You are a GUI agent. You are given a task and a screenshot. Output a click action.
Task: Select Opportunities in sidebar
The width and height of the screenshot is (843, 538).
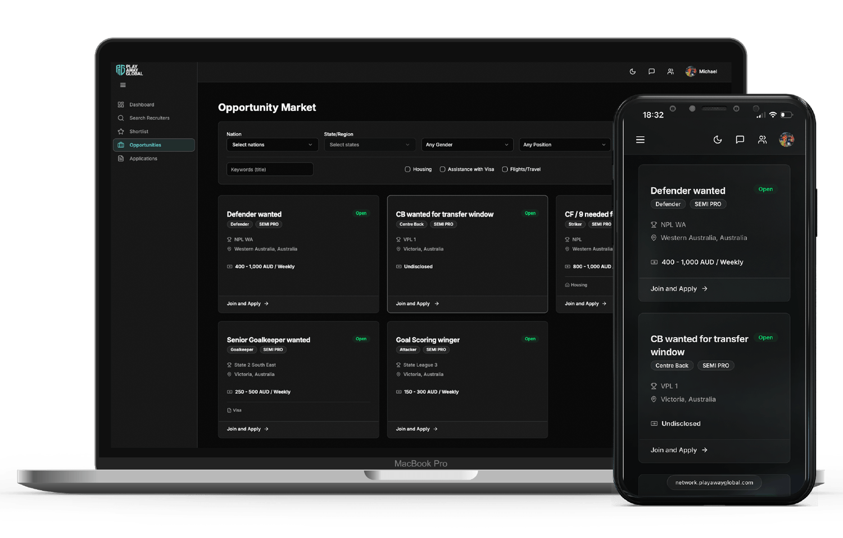[x=153, y=145]
